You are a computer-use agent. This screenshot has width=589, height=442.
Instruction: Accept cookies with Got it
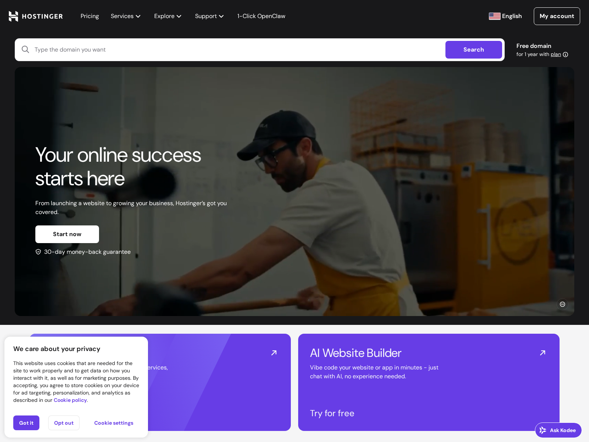26,423
